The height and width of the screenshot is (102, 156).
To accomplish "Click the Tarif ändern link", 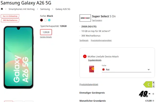I will tap(97, 20).
